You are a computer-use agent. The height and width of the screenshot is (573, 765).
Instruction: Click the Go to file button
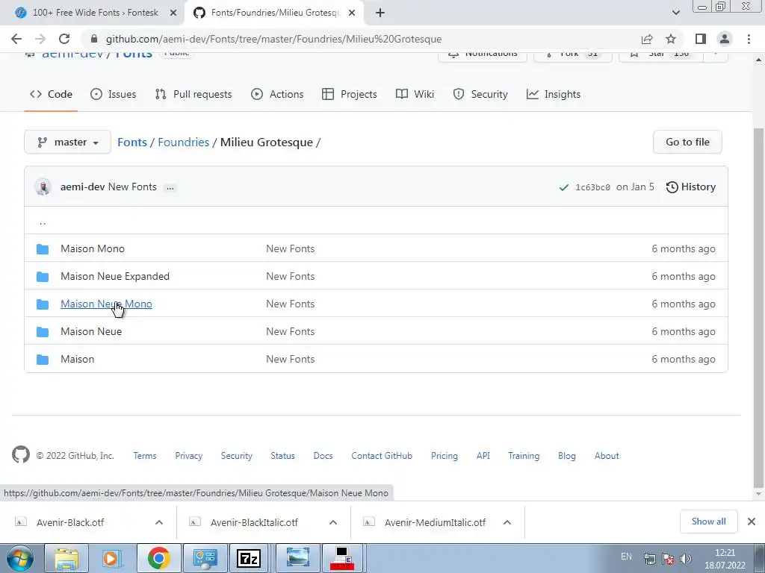687,142
